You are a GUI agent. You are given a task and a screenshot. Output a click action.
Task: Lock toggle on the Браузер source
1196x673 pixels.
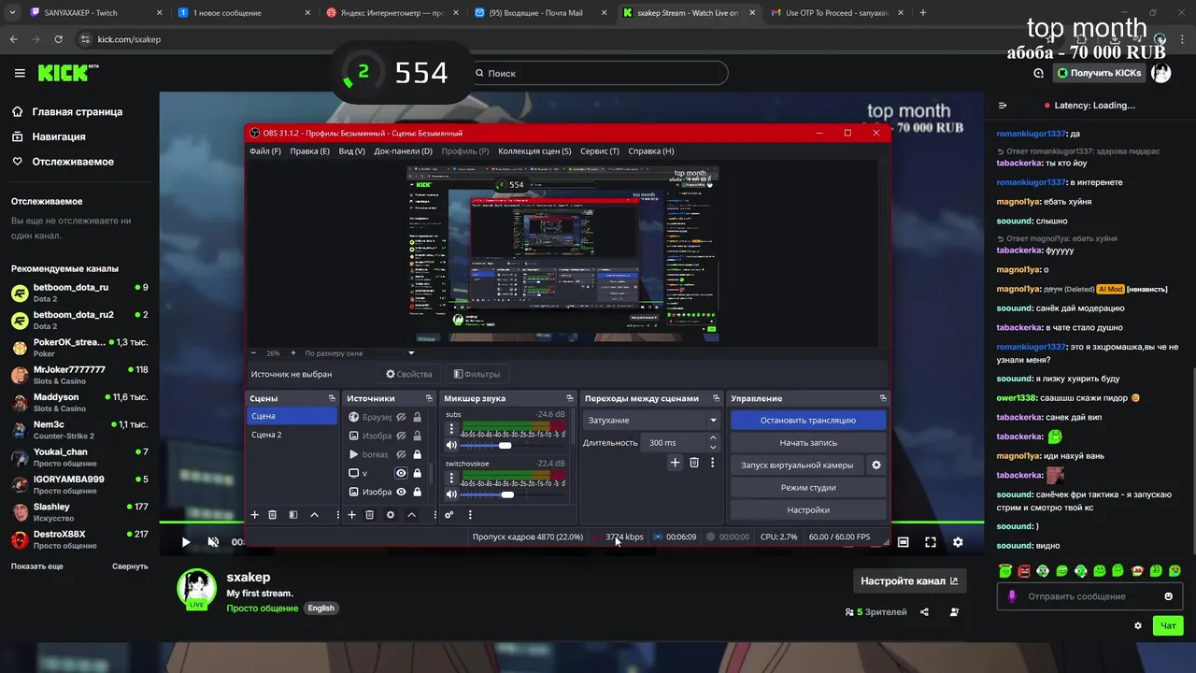[417, 417]
